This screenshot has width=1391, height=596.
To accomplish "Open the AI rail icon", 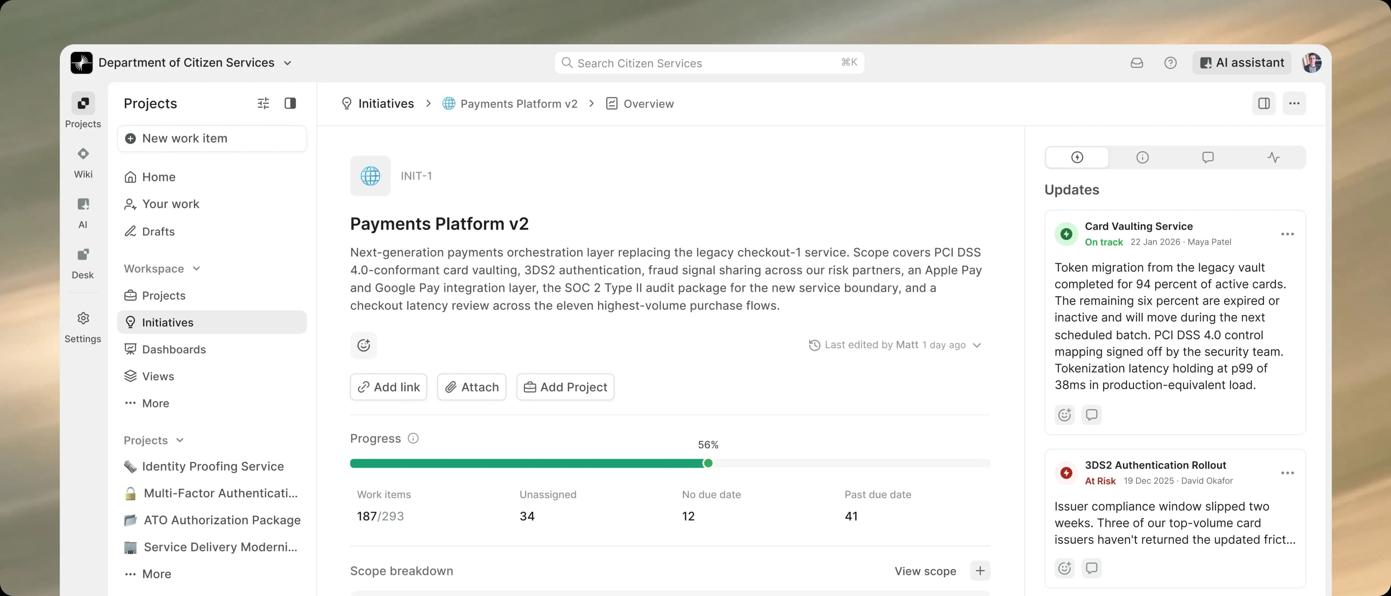I will [83, 204].
